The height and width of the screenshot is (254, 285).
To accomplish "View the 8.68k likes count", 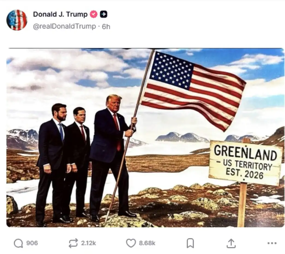I will [147, 243].
